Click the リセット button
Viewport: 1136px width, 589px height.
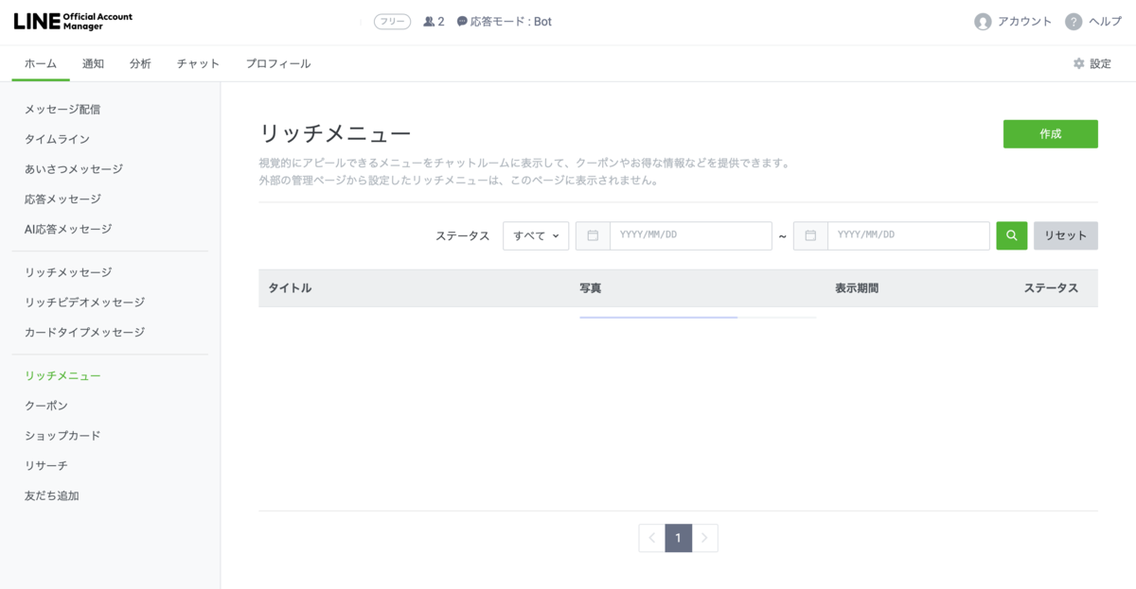(1066, 235)
